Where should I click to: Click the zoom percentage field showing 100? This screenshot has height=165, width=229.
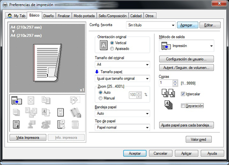(133, 95)
